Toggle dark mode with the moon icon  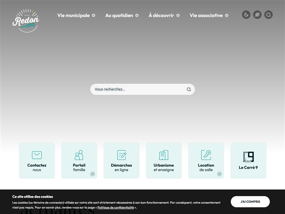(246, 15)
